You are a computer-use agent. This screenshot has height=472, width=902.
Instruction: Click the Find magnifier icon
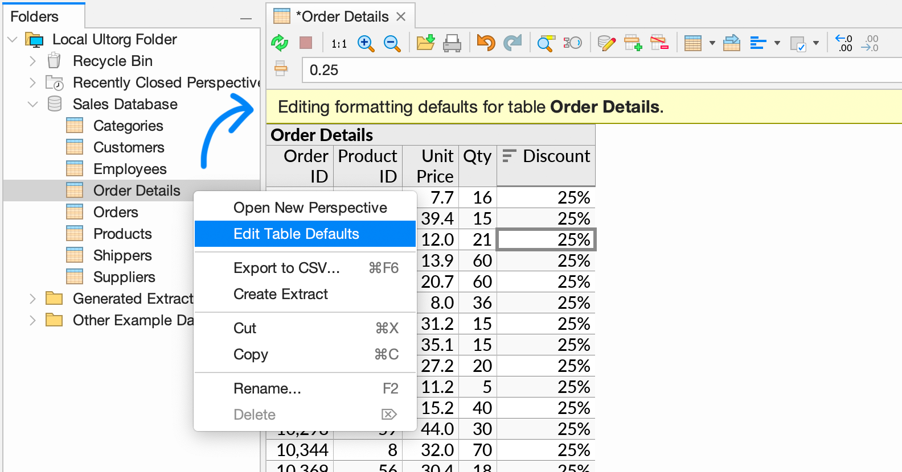546,43
